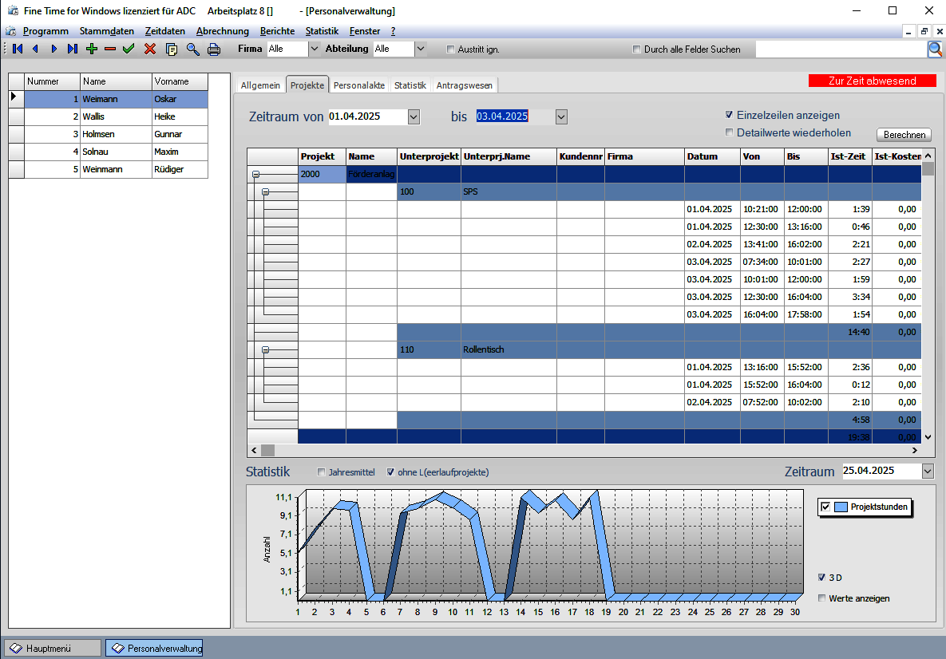
Task: Uncheck the Projektstunden legend checkbox
Action: (825, 507)
